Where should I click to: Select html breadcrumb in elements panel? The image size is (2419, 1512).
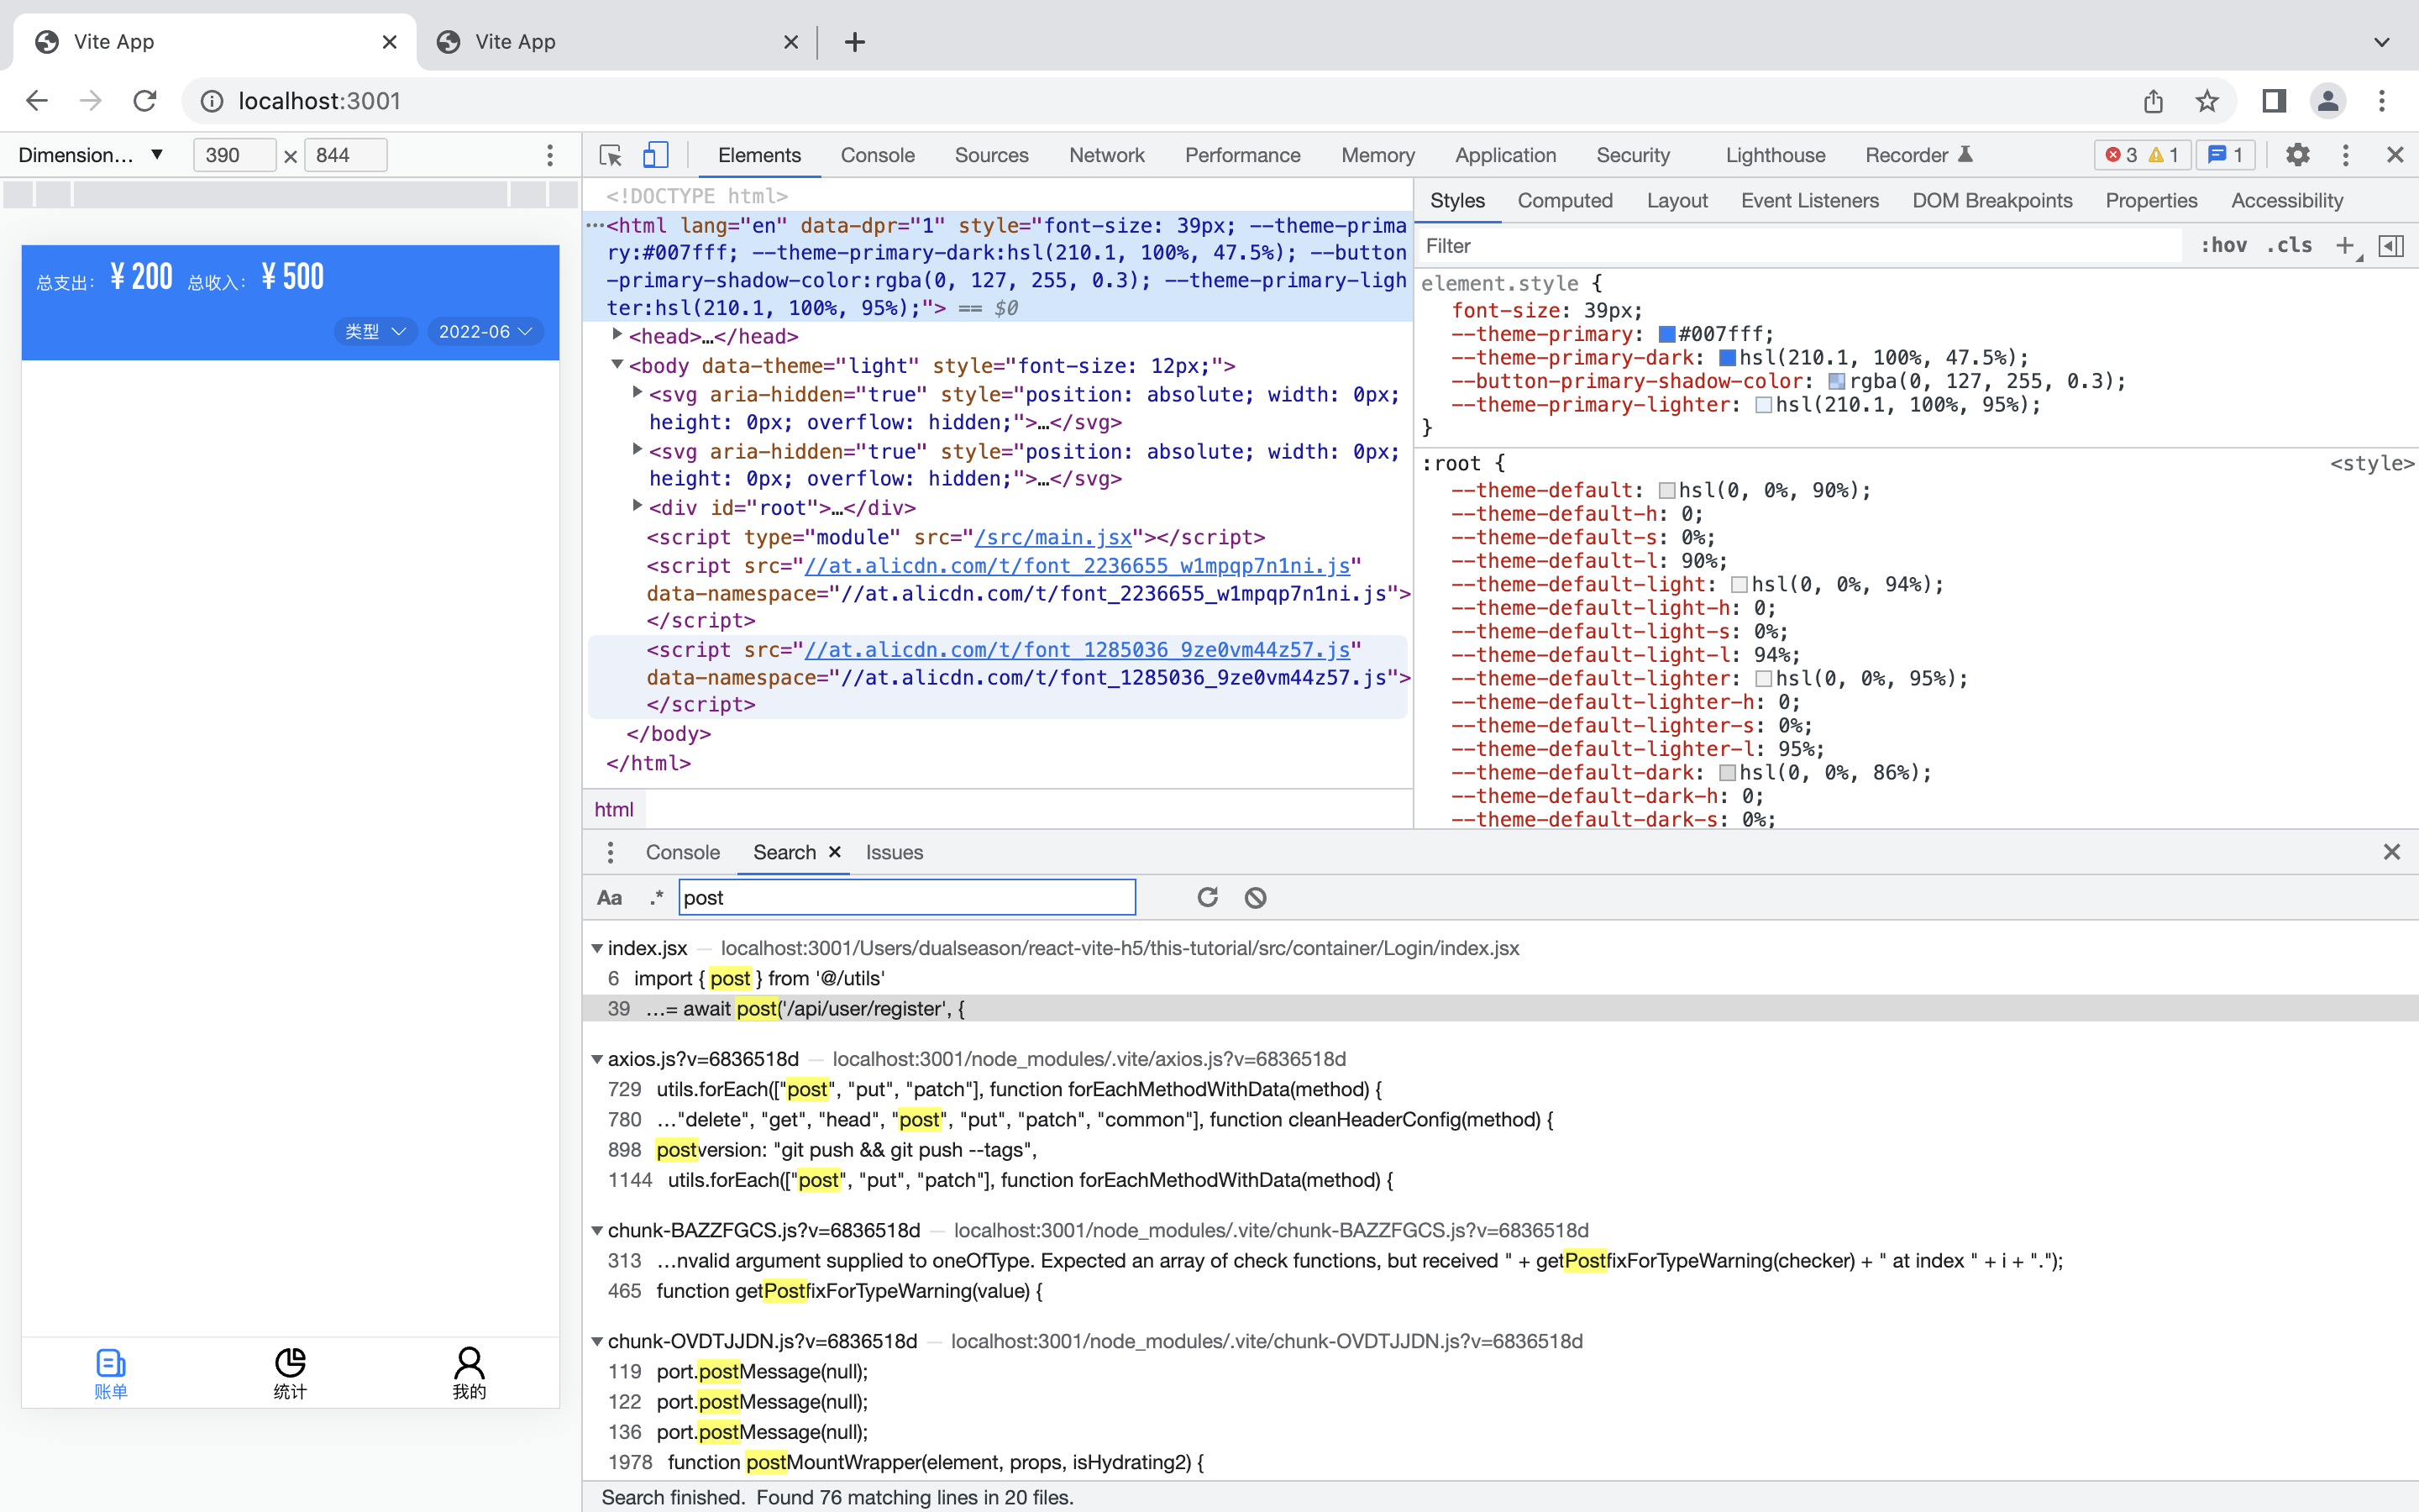[x=614, y=809]
